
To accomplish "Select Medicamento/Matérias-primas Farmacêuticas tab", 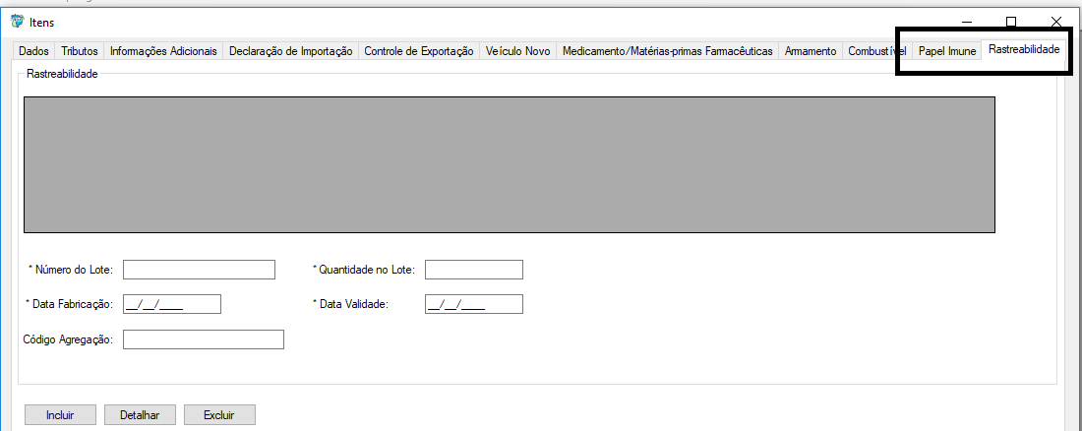I will click(x=668, y=51).
